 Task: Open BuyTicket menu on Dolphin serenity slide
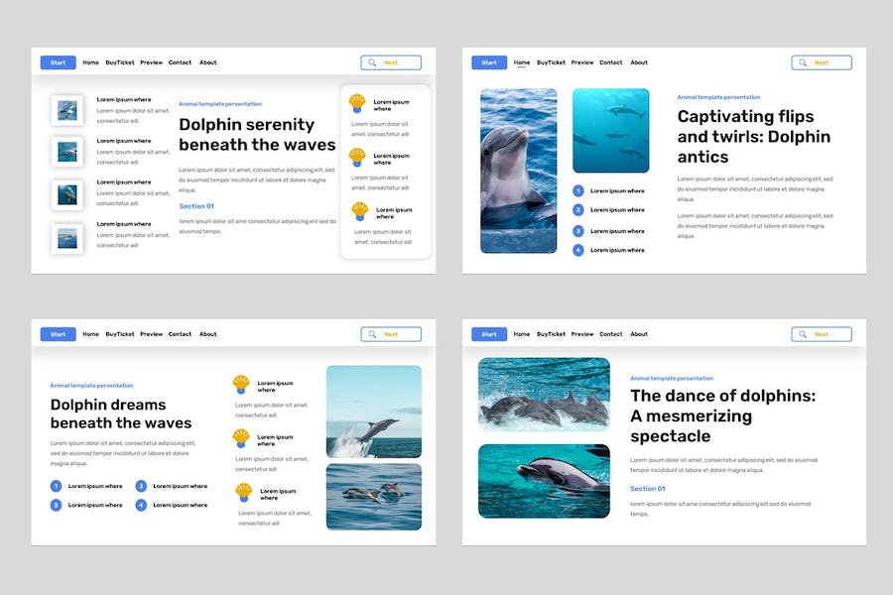click(x=120, y=62)
